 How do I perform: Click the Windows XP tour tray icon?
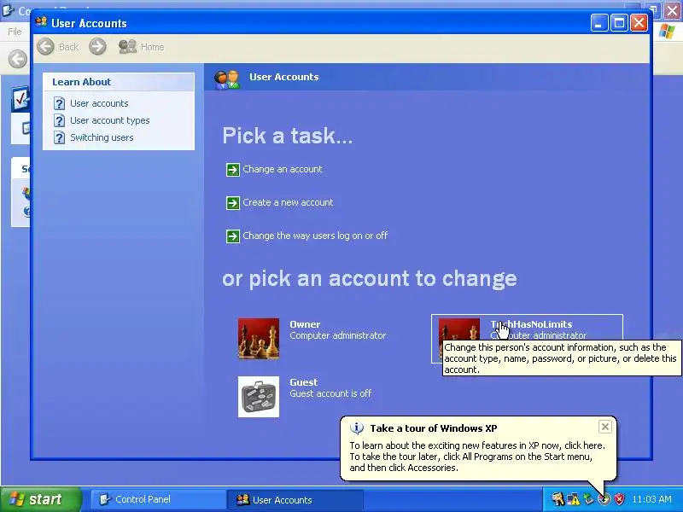pyautogui.click(x=604, y=499)
